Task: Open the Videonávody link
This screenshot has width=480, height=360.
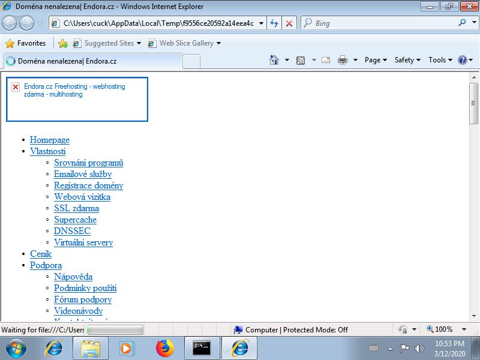Action: [x=79, y=311]
